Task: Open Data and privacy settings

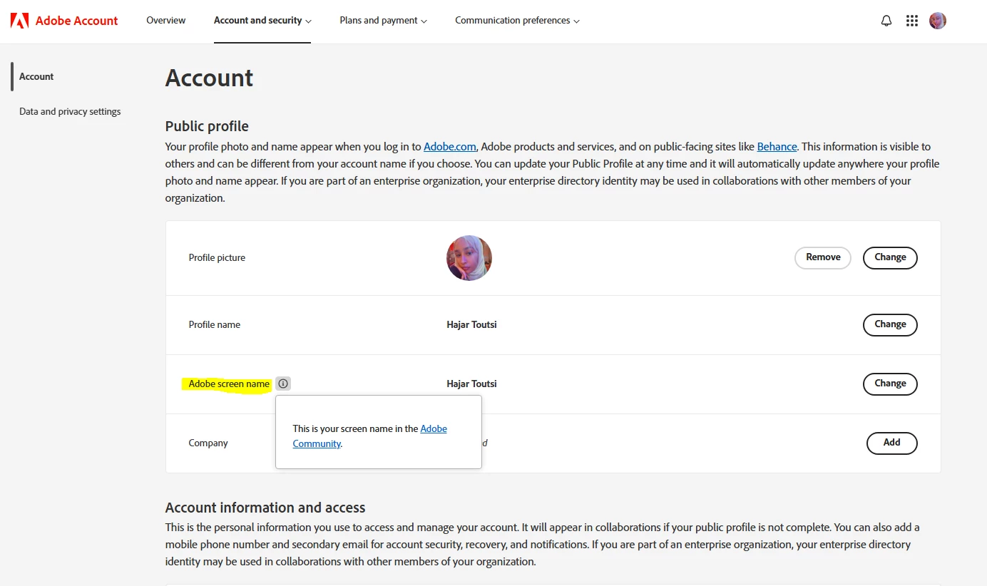Action: pyautogui.click(x=70, y=111)
